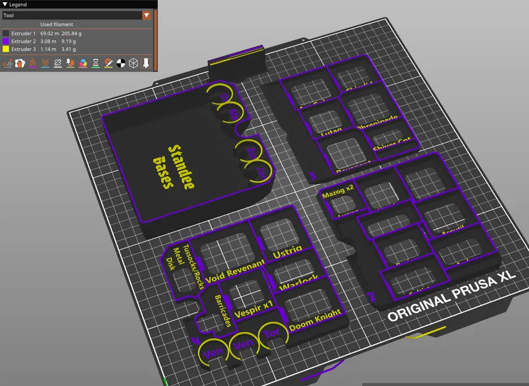The height and width of the screenshot is (386, 529).
Task: Click the 3.08 m filament length value
Action: (48, 41)
